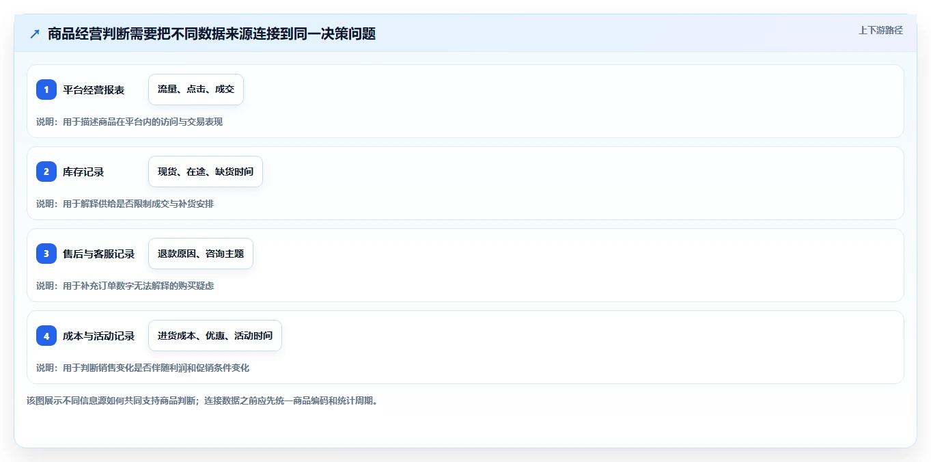Image resolution: width=931 pixels, height=462 pixels.
Task: Click the 上下游路径 label
Action: tap(880, 30)
